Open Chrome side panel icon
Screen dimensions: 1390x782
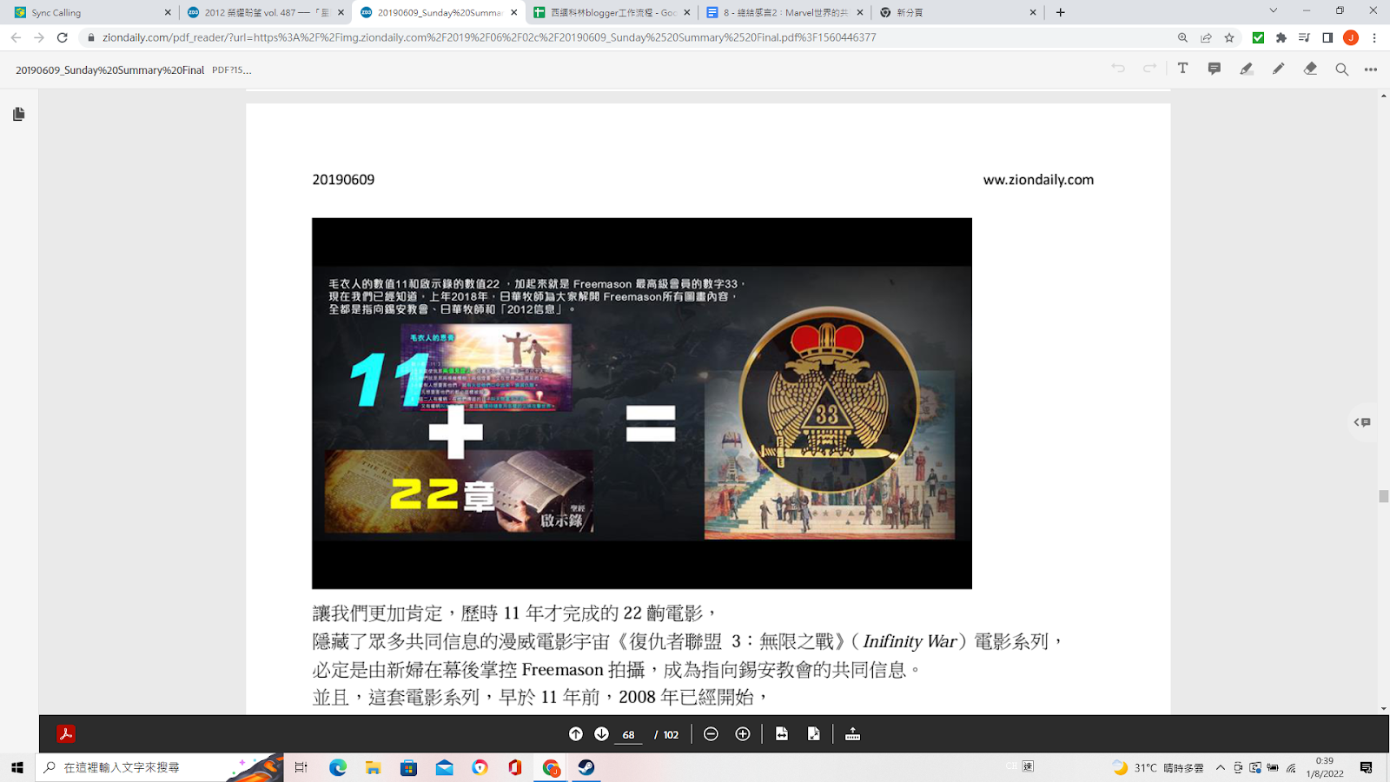[x=1327, y=37]
